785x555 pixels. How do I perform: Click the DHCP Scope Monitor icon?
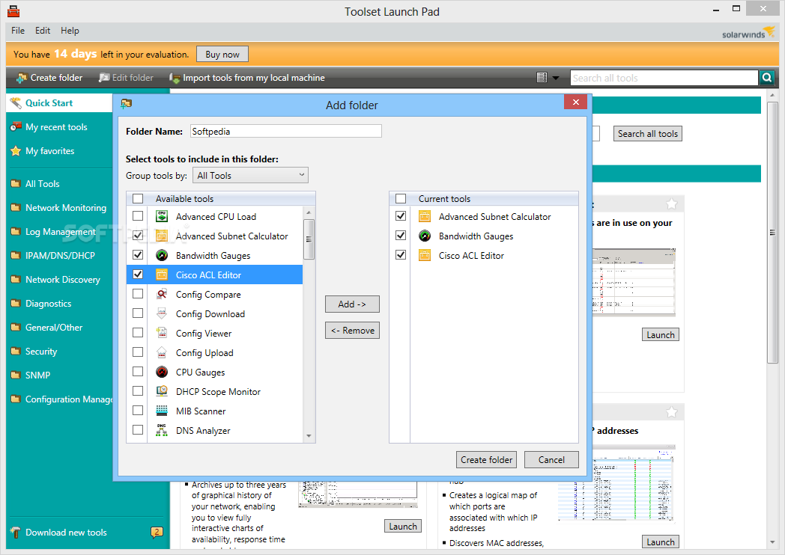tap(162, 391)
